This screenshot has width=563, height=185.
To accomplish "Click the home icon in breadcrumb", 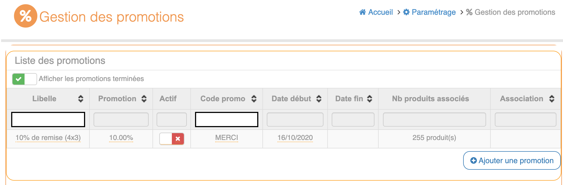I will click(x=362, y=12).
